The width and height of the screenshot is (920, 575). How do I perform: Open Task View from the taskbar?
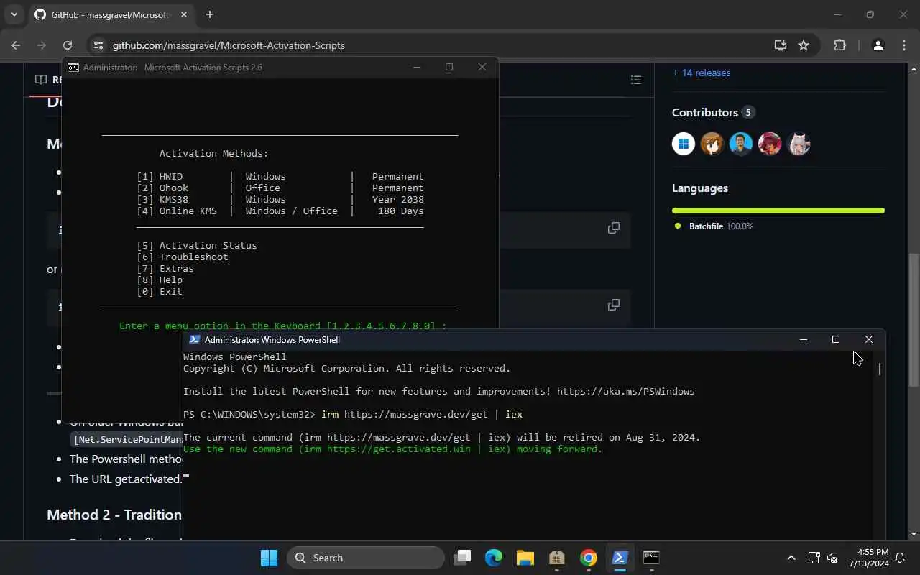[463, 558]
